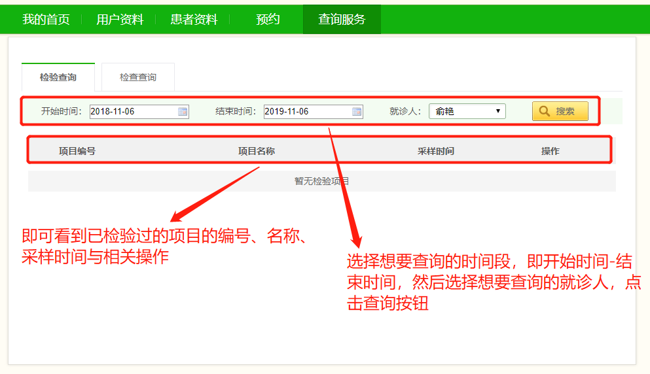The height and width of the screenshot is (374, 650).
Task: Click the 开始时间 date input field
Action: point(139,111)
